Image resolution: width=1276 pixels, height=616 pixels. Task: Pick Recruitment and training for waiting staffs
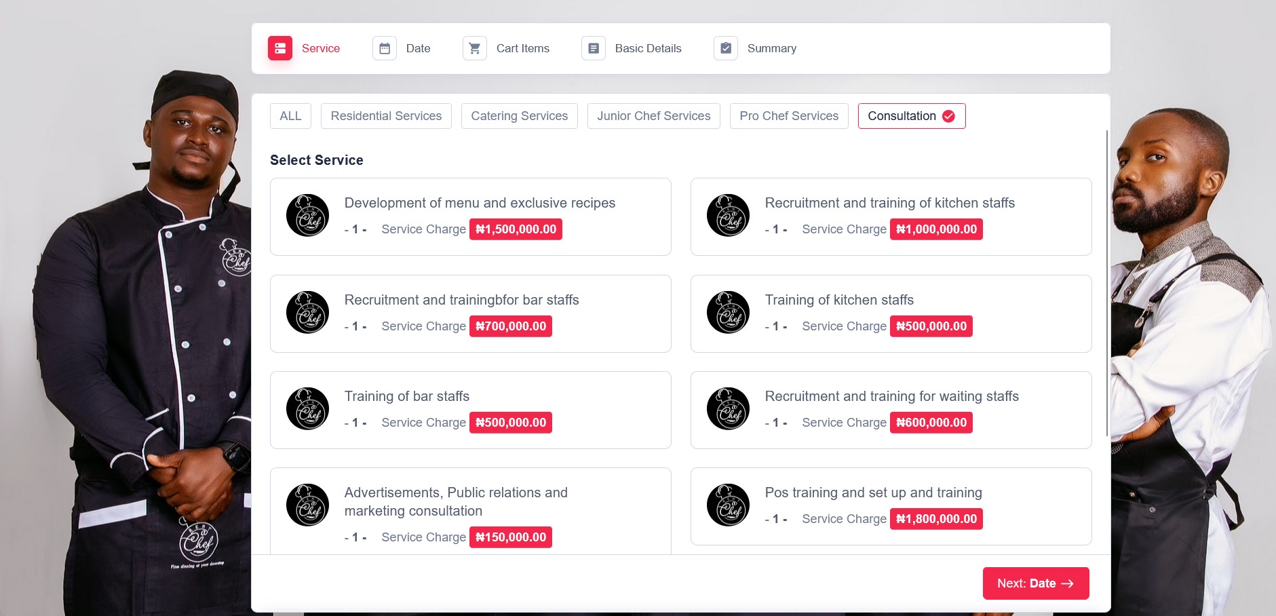click(x=891, y=397)
